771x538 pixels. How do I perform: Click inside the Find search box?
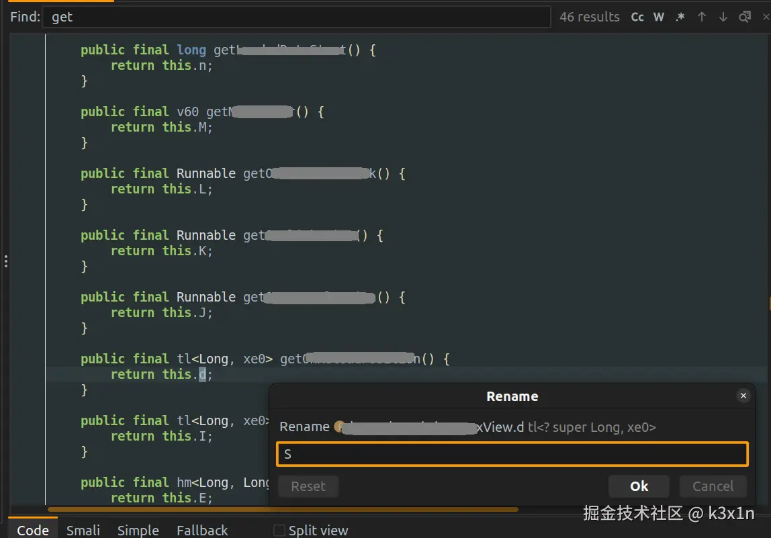coord(296,17)
